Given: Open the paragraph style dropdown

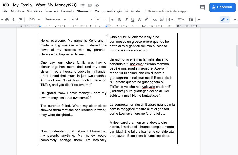Looking at the screenshot, I should click(56, 20).
